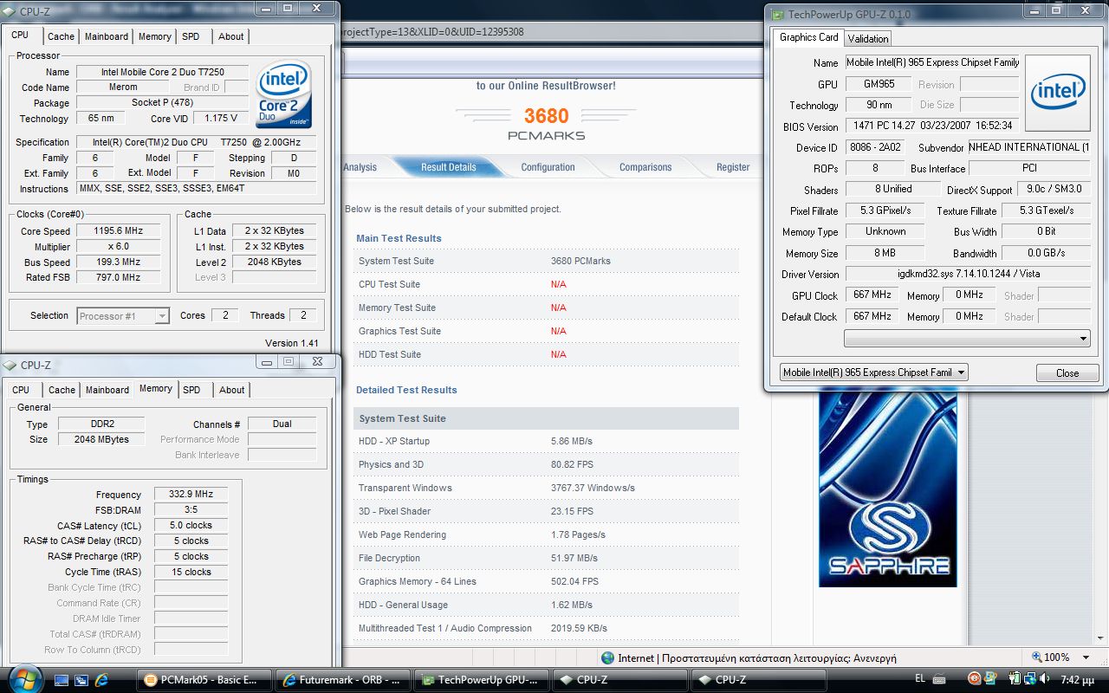Switch to Validation tab in GPU-Z
Screen dimensions: 1109x693
[x=868, y=38]
